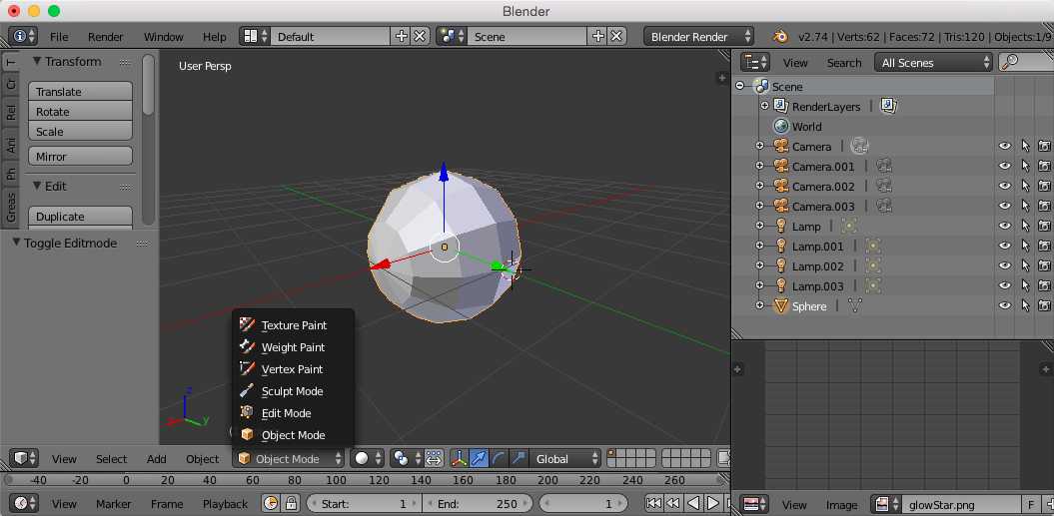
Task: Expand RenderLayers in Outliner
Action: point(764,106)
